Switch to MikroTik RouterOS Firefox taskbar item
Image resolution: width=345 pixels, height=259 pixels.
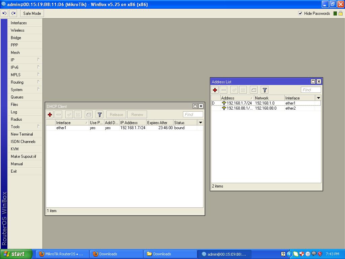click(62, 254)
